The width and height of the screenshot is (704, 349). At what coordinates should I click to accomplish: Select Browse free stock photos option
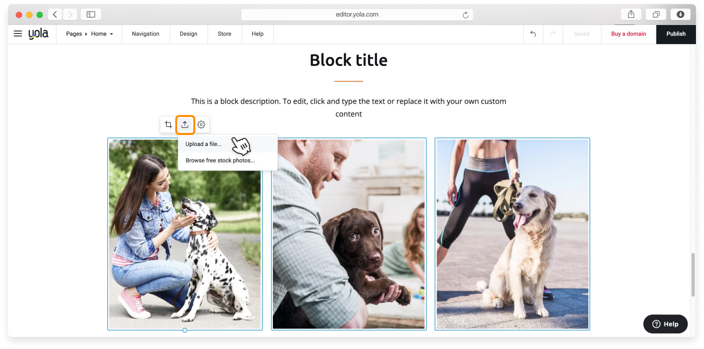pyautogui.click(x=220, y=160)
